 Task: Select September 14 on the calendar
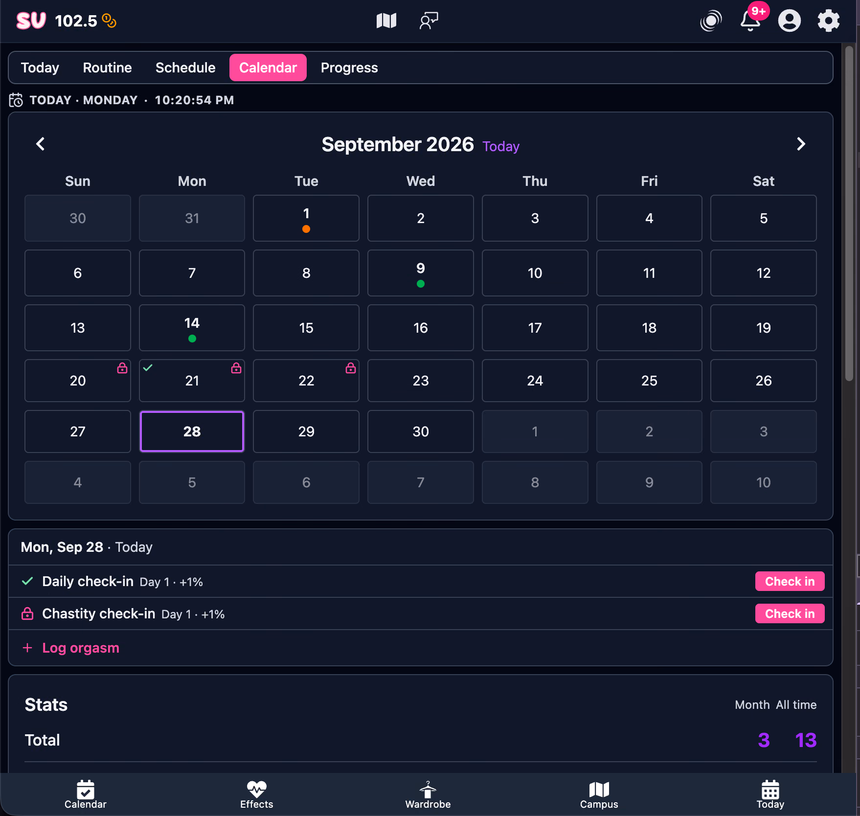click(x=192, y=328)
